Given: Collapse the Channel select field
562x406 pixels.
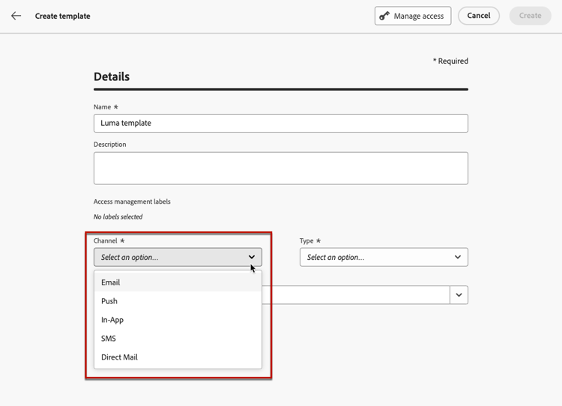Looking at the screenshot, I should (178, 257).
